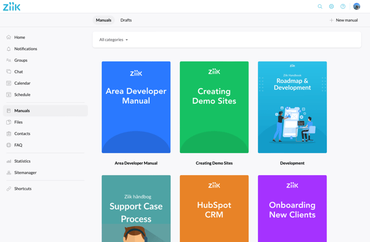Select the Statistics bar chart icon
The height and width of the screenshot is (242, 370).
pos(9,161)
